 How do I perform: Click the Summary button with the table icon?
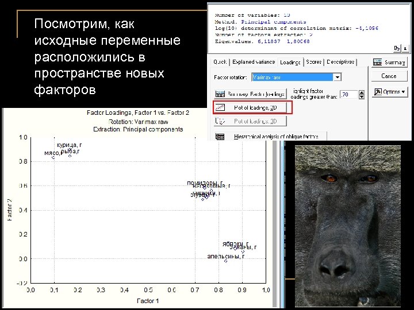[389, 63]
